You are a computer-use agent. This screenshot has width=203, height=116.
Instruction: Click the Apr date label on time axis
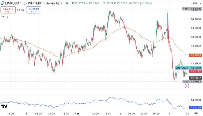point(77,114)
